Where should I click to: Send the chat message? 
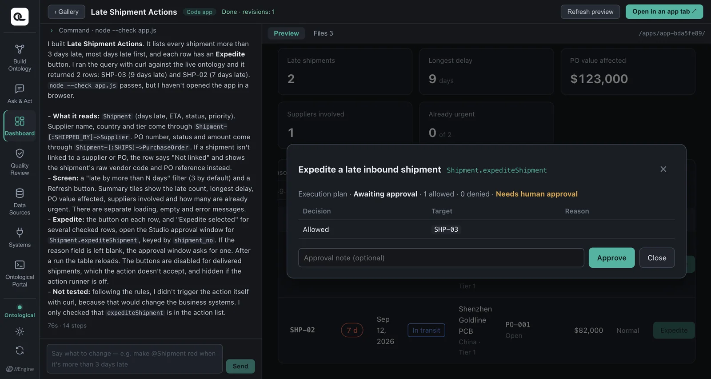240,366
